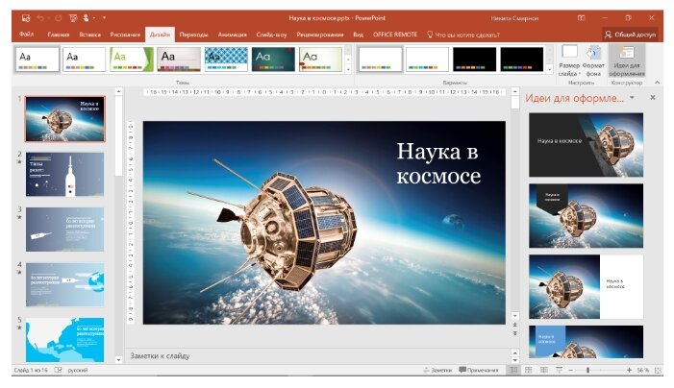674x388 pixels.
Task: Select the Дизайн tab
Action: [160, 35]
